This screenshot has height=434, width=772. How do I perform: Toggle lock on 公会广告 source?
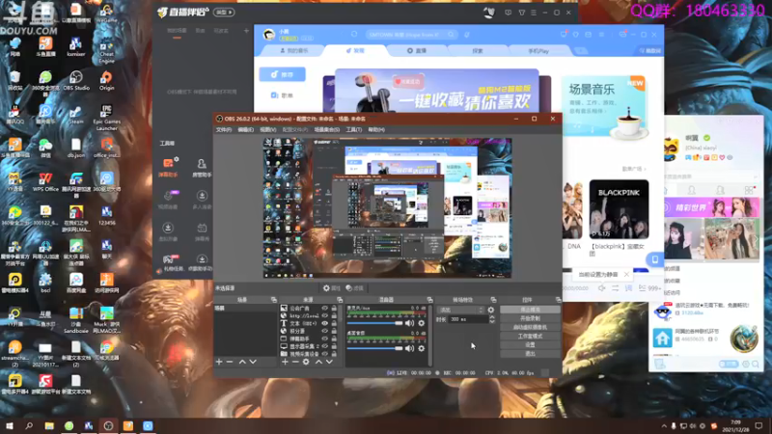(x=334, y=308)
